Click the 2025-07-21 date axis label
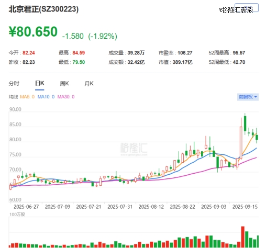Screen dimensions: 266x248 [x=88, y=207]
